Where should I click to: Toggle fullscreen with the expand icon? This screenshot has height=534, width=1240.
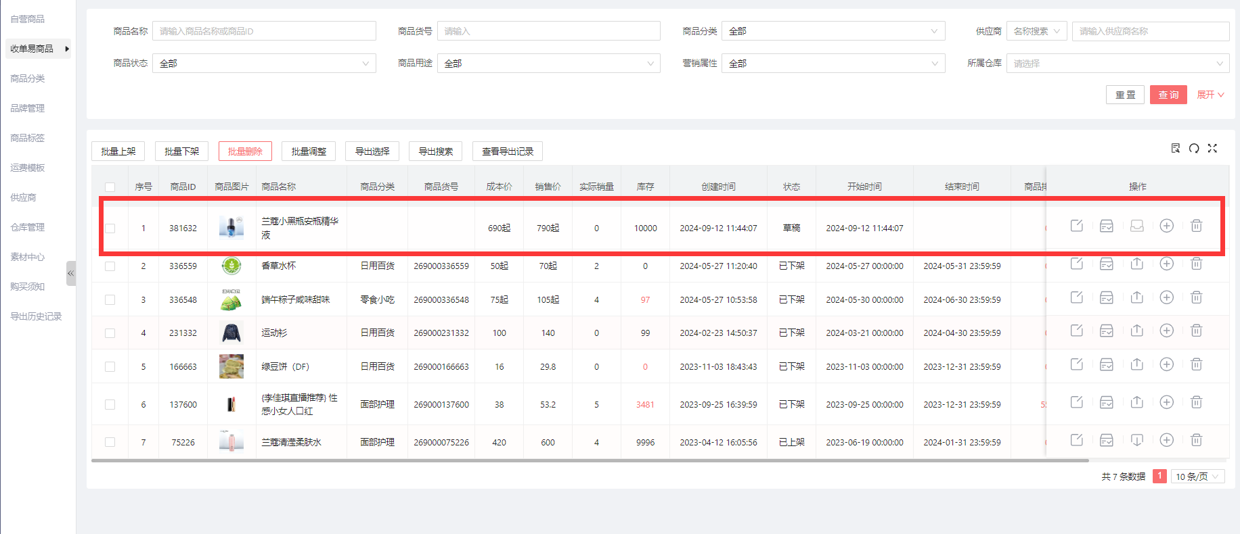1212,149
